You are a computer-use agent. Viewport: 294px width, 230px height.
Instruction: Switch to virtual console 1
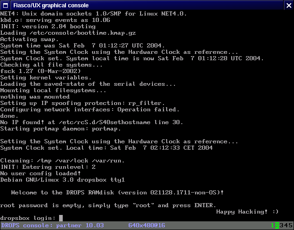click(272, 225)
